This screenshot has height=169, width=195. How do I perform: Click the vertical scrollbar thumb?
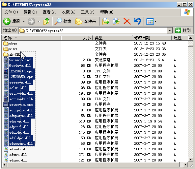click(190, 45)
